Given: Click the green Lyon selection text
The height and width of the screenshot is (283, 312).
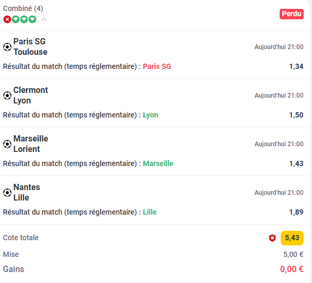Looking at the screenshot, I should 150,115.
